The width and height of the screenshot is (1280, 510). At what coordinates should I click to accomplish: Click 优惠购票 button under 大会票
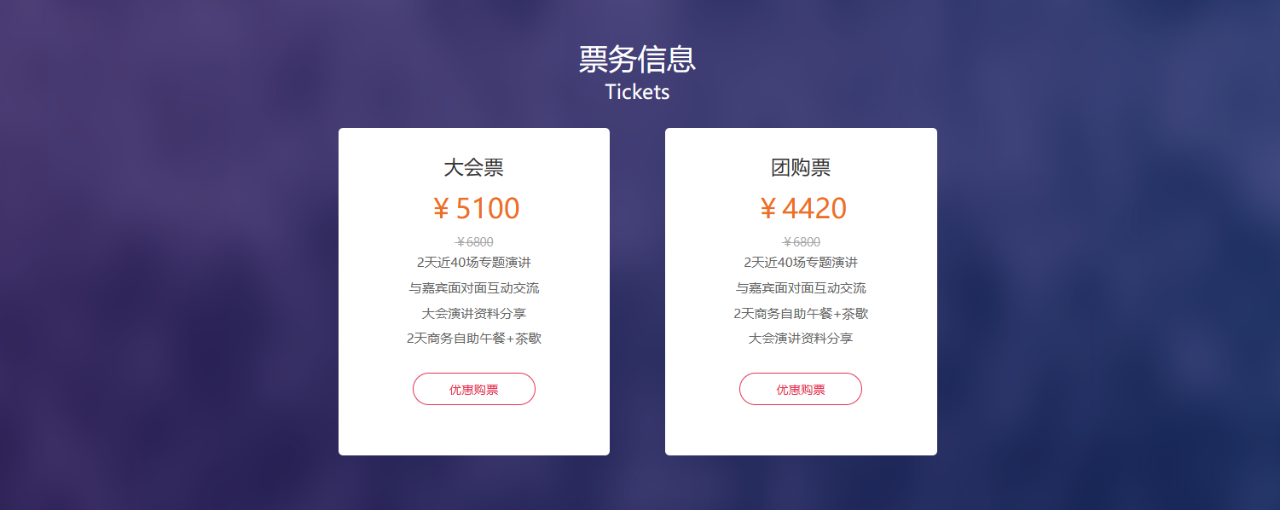474,389
